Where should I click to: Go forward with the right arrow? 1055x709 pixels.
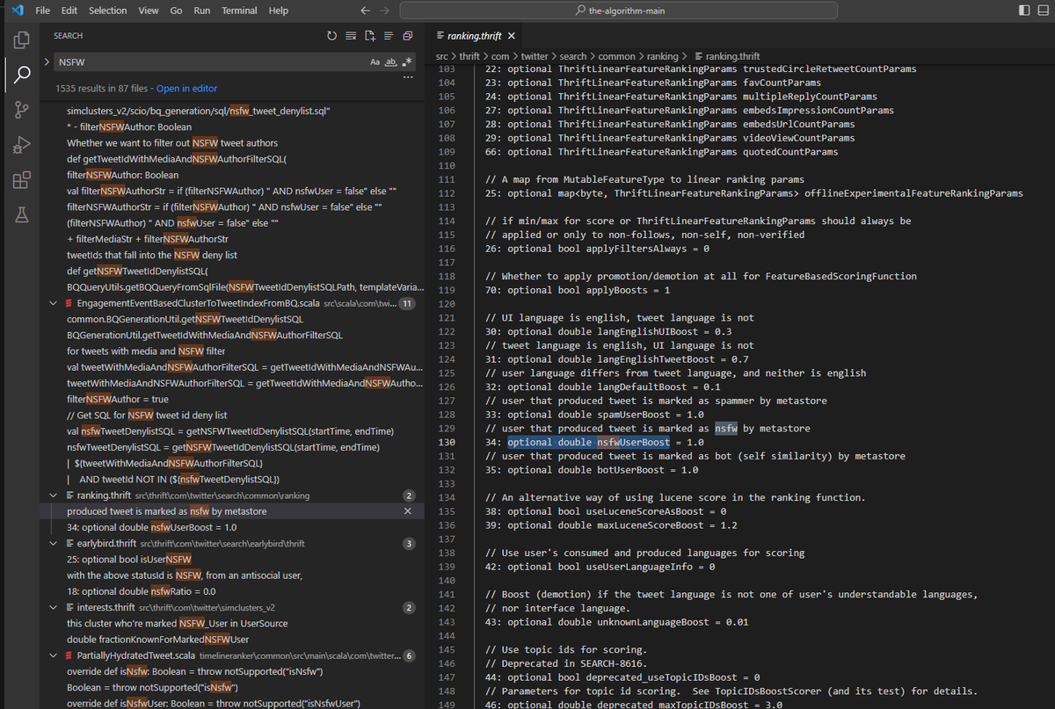click(383, 11)
